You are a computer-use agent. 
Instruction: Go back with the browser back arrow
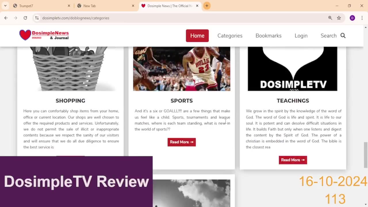(6, 18)
